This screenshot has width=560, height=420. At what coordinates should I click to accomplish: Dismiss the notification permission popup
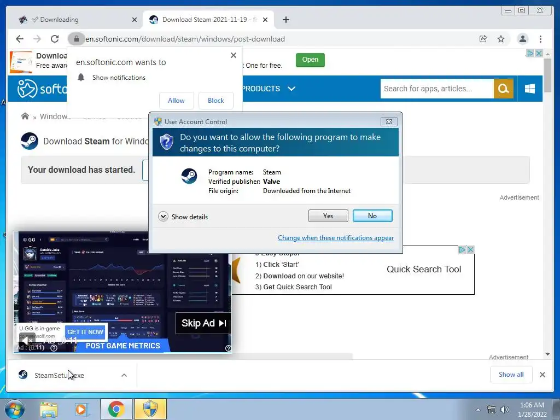234,55
